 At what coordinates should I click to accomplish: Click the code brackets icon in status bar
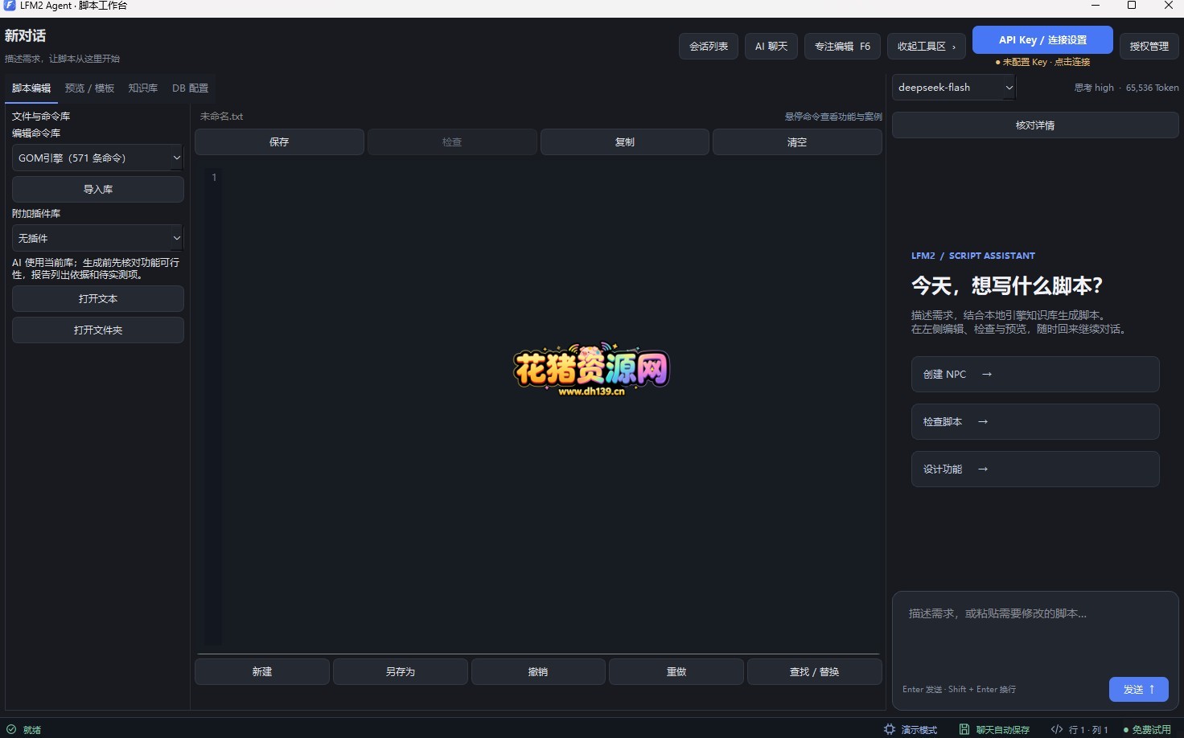coord(1057,729)
